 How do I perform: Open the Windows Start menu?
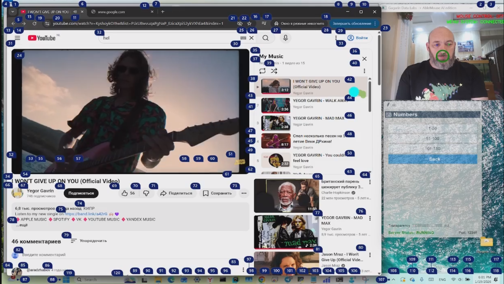point(66,279)
